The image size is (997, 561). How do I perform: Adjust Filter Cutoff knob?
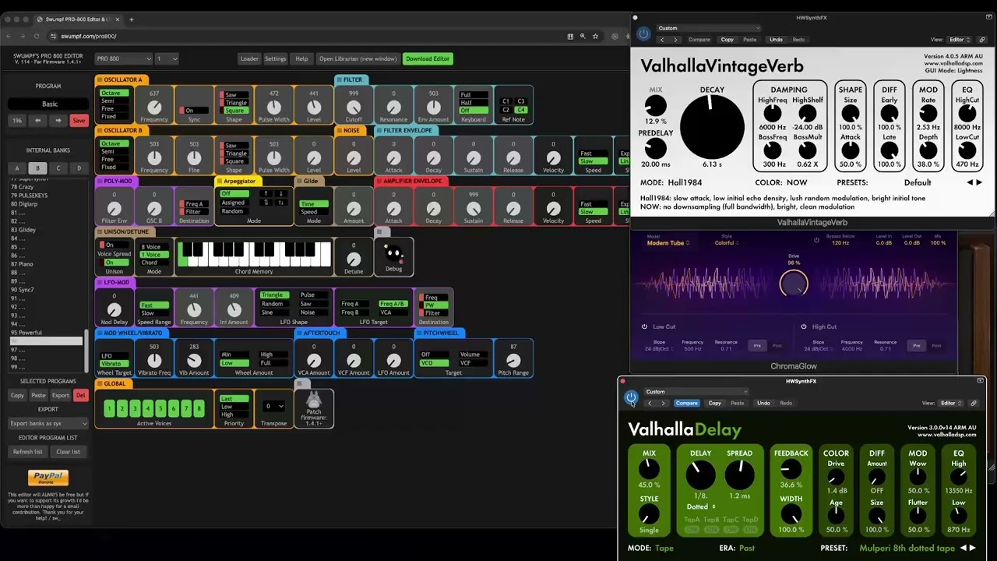(x=354, y=108)
